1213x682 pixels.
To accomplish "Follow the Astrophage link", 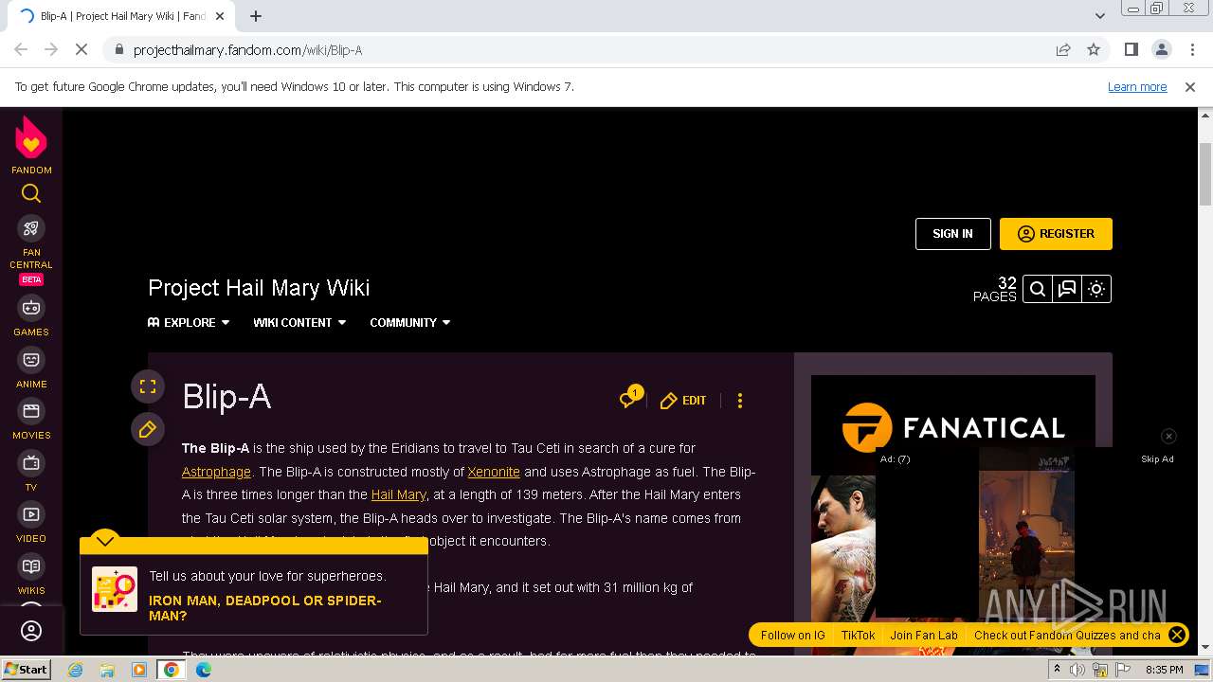I will 216,472.
